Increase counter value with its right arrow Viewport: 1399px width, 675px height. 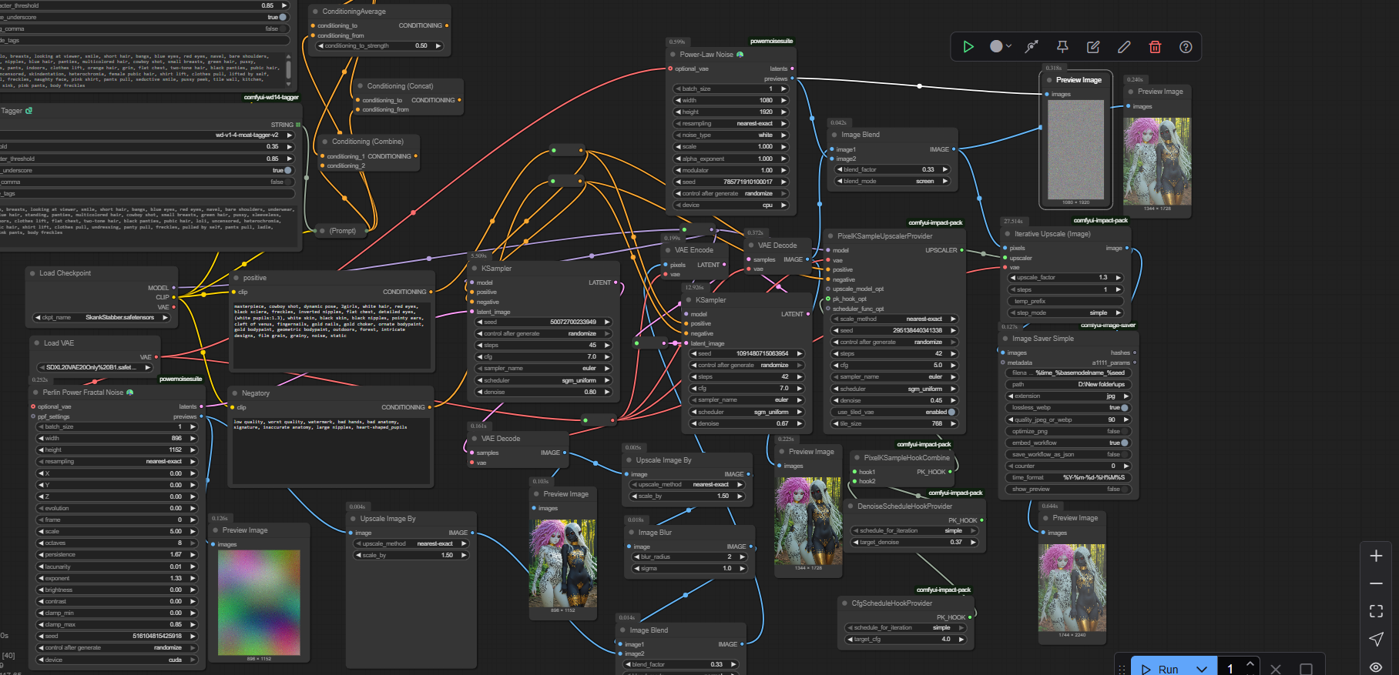[x=1126, y=466]
